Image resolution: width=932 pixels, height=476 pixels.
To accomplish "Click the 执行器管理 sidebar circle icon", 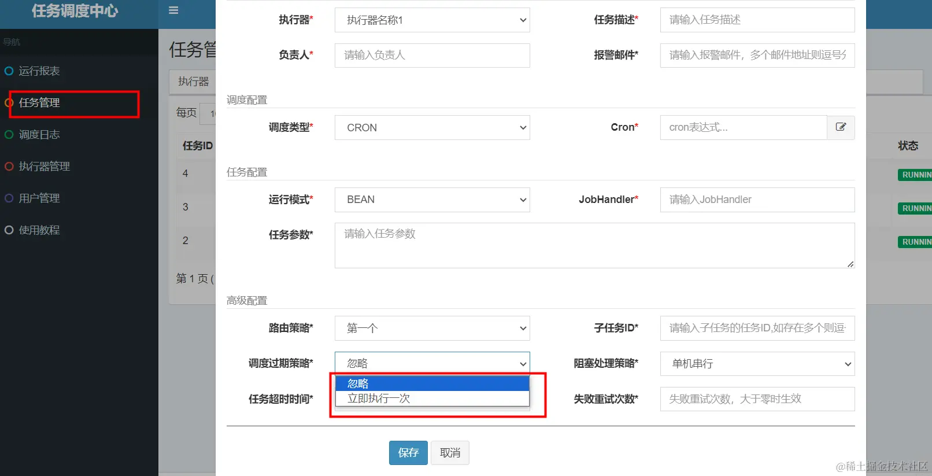I will click(9, 167).
